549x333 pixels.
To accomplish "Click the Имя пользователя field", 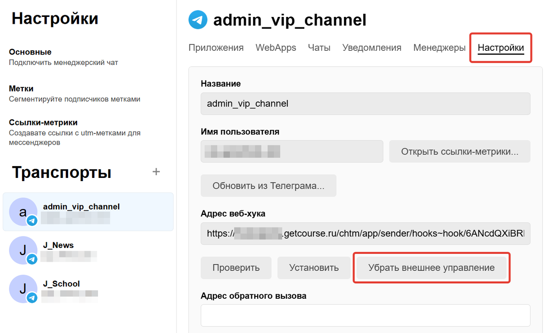I will click(x=292, y=151).
